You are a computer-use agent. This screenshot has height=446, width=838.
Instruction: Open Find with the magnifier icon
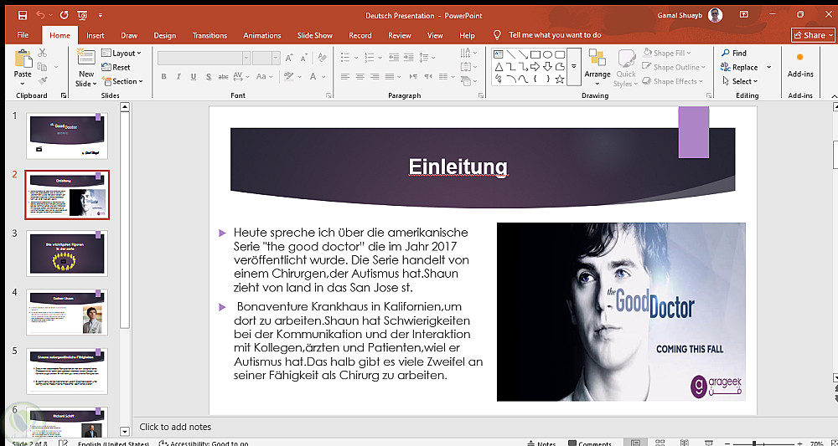click(x=725, y=53)
